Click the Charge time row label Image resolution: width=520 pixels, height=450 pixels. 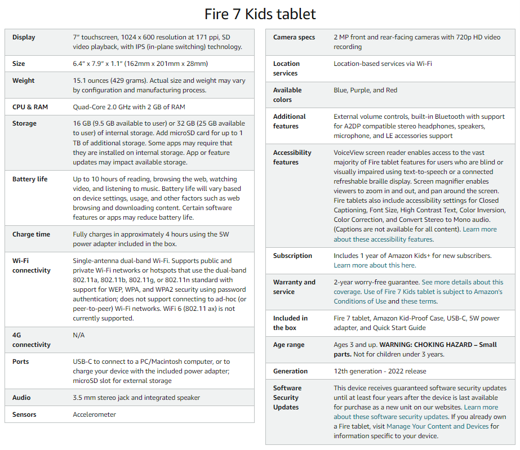pos(31,234)
